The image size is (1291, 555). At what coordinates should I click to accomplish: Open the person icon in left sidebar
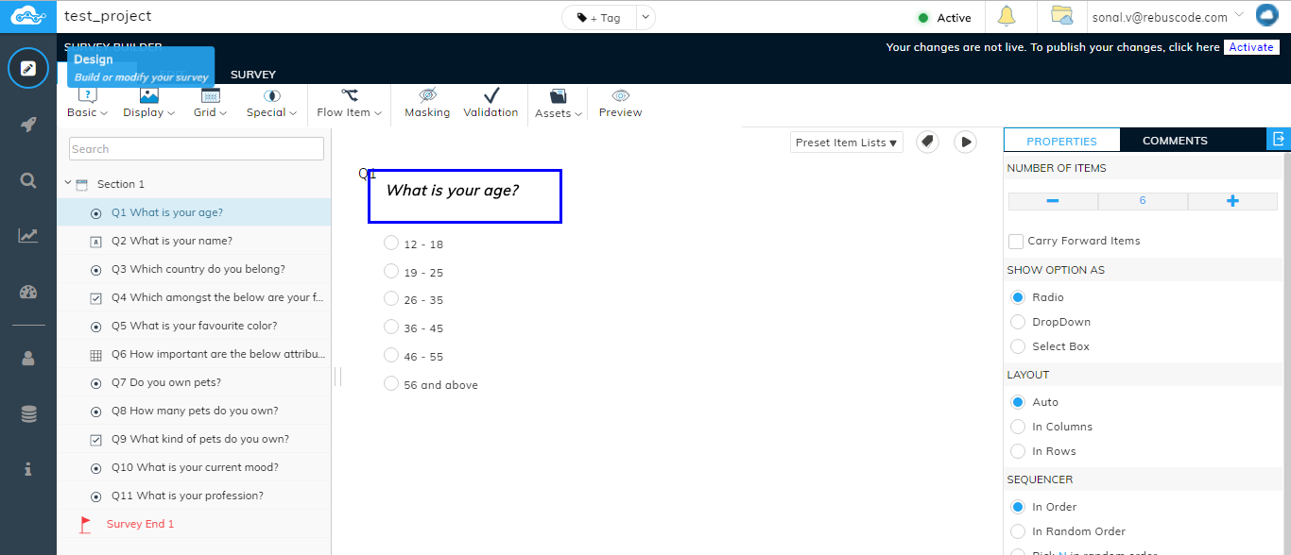[x=28, y=359]
